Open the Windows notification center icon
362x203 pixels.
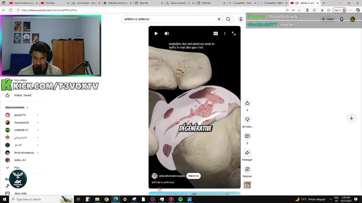click(355, 199)
